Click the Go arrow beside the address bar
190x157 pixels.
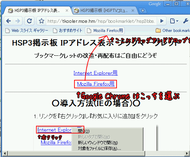point(162,21)
